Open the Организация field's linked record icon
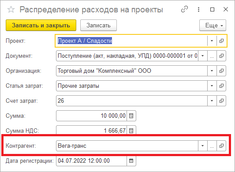This screenshot has width=235, height=172. [x=221, y=71]
